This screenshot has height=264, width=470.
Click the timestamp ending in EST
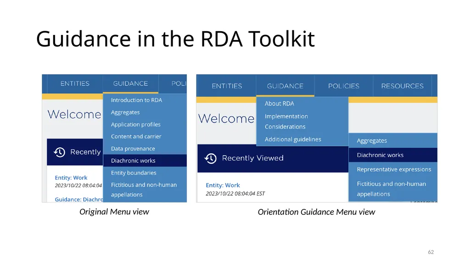[x=235, y=193]
